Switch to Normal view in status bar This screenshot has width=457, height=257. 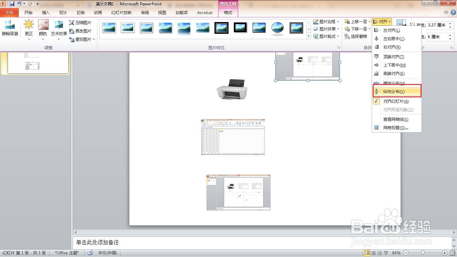(367, 253)
